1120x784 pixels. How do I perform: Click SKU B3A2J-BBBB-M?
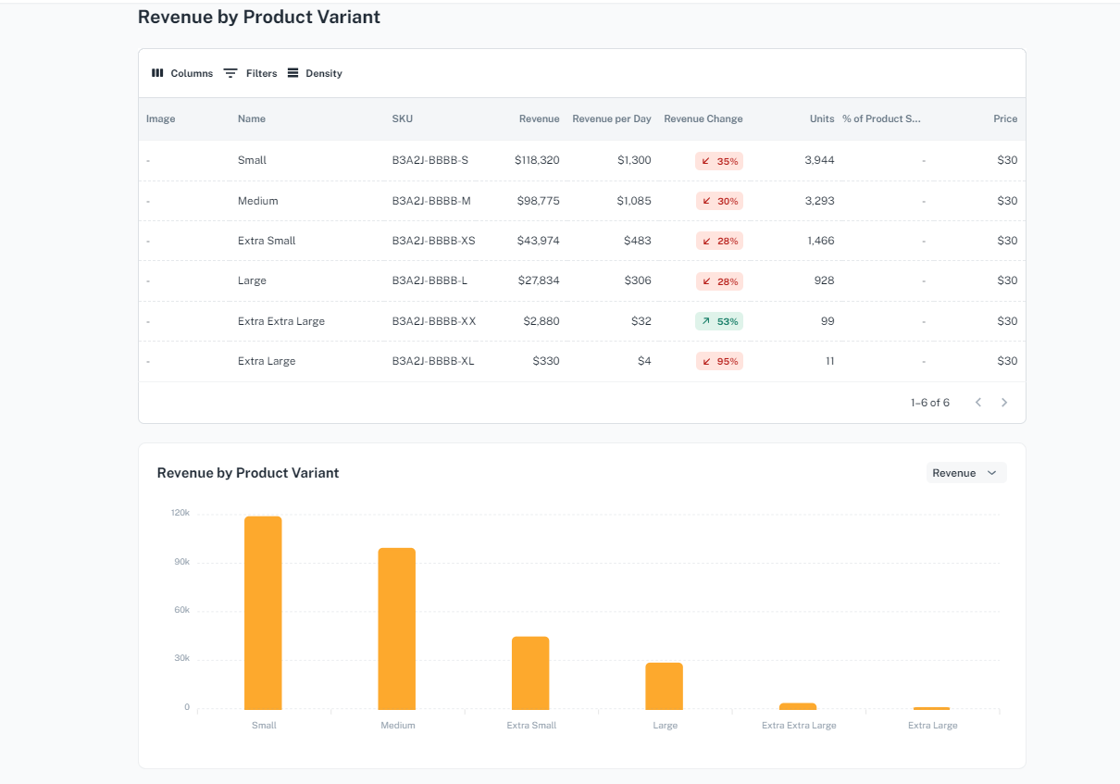pyautogui.click(x=432, y=201)
